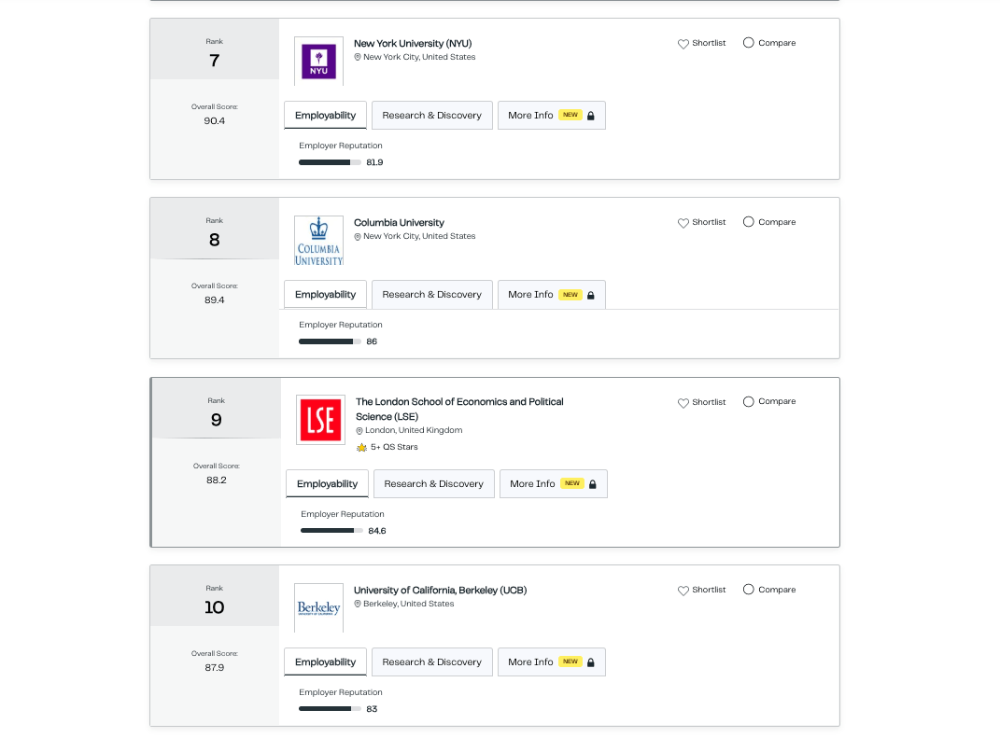Viewport: 1000px width, 738px height.
Task: Click the Berkeley logo image
Action: [x=319, y=608]
